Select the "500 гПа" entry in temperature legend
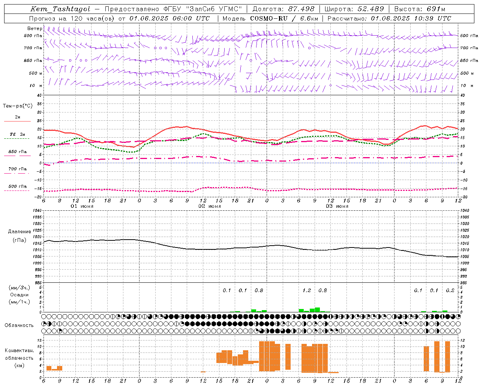 pyautogui.click(x=18, y=186)
